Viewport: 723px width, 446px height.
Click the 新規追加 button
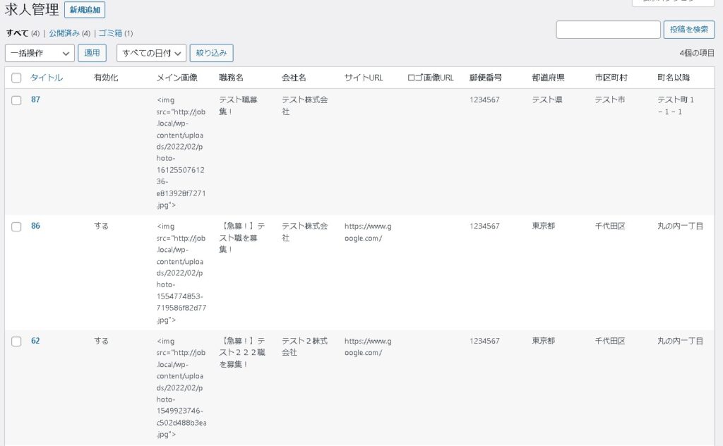[x=85, y=10]
